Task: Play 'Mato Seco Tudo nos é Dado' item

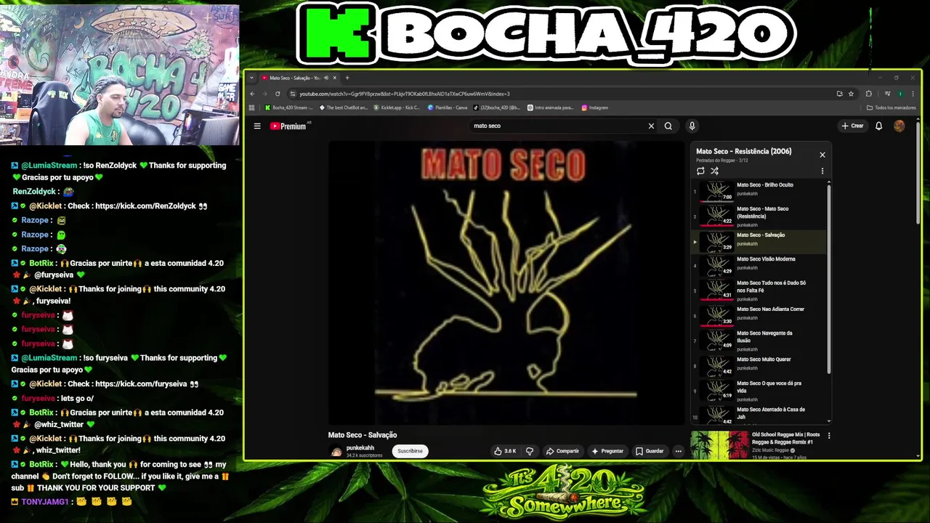Action: pyautogui.click(x=759, y=291)
